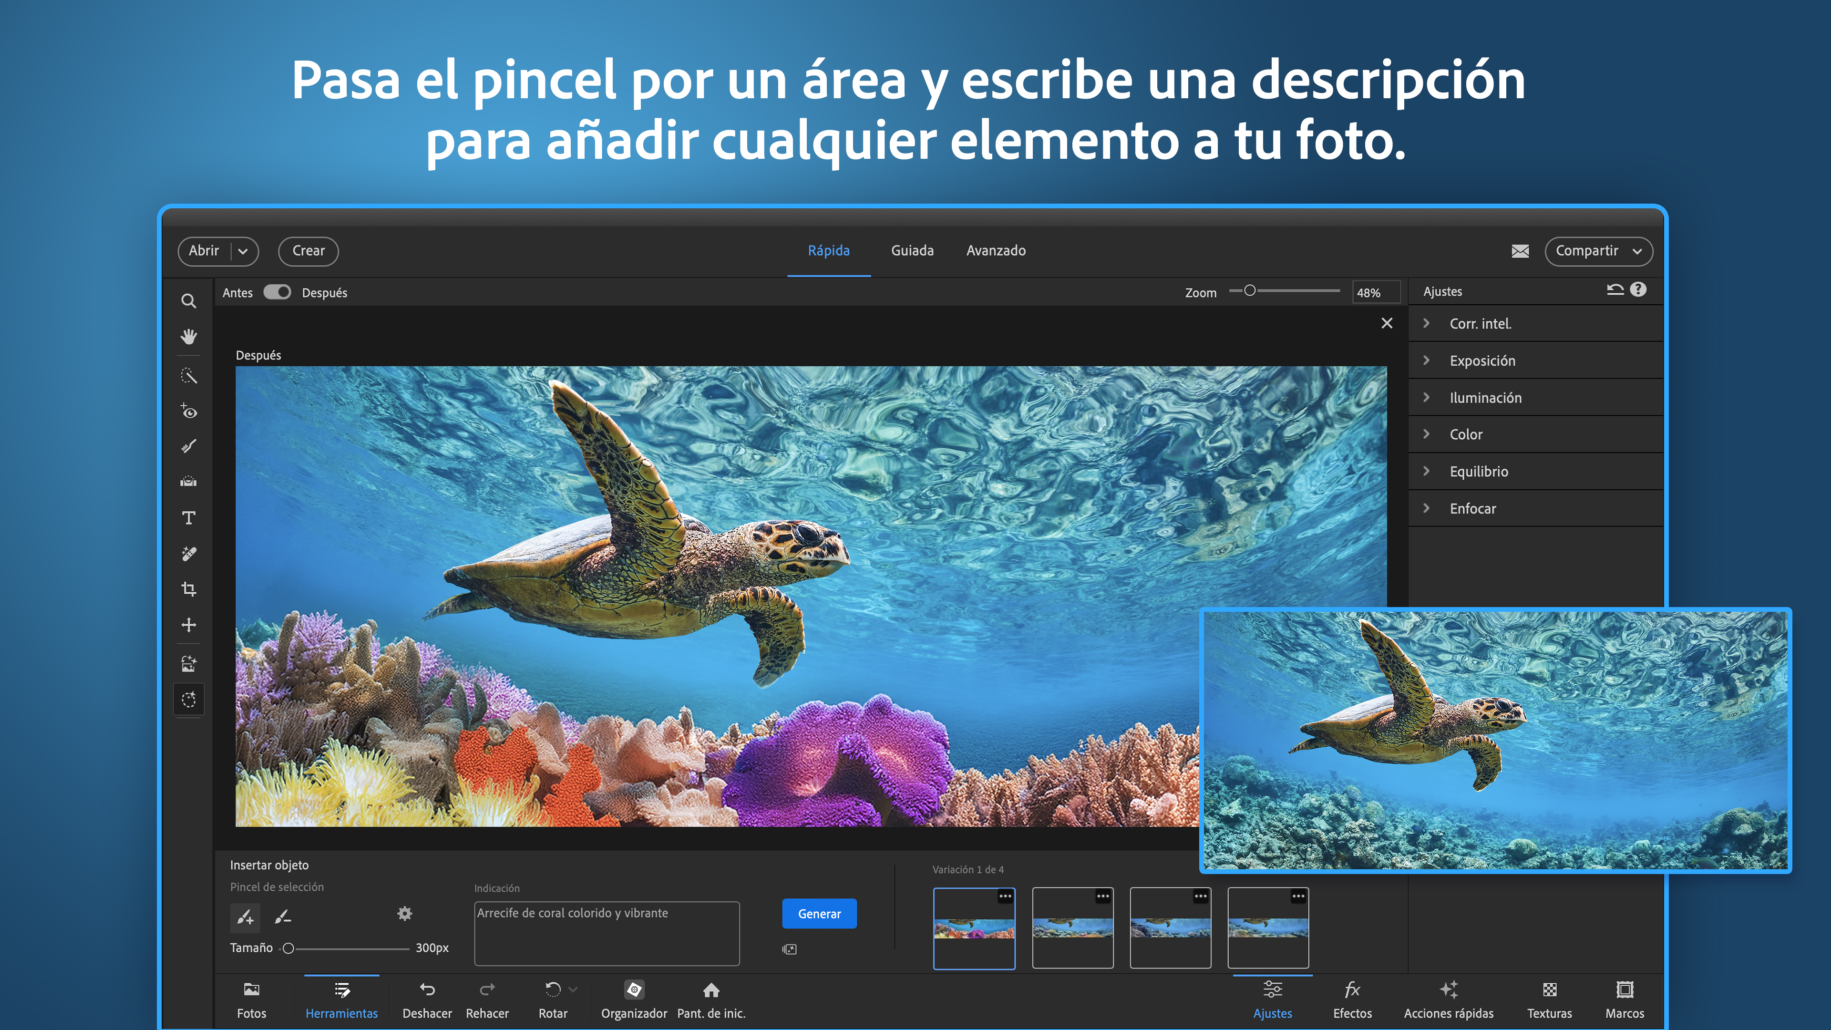Image resolution: width=1831 pixels, height=1030 pixels.
Task: Click the Abrir button
Action: click(x=204, y=251)
